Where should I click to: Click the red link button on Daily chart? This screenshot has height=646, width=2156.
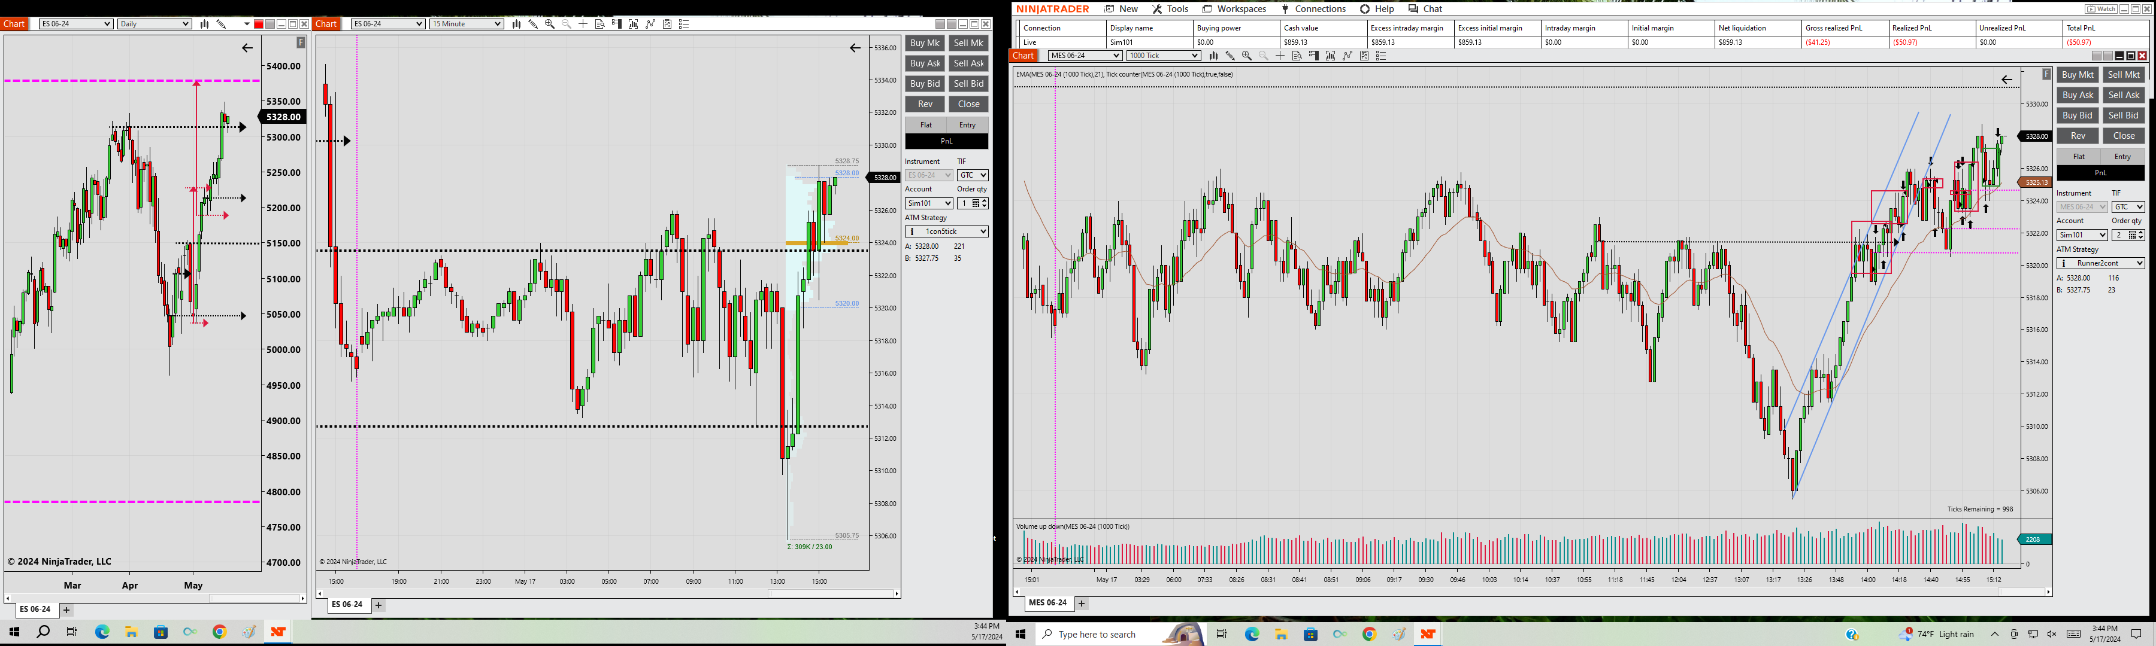(x=259, y=25)
